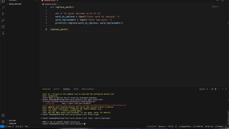Select Python interpreter 3.11.4 64-bit
Viewport: 229px width, 129px height.
click(198, 126)
